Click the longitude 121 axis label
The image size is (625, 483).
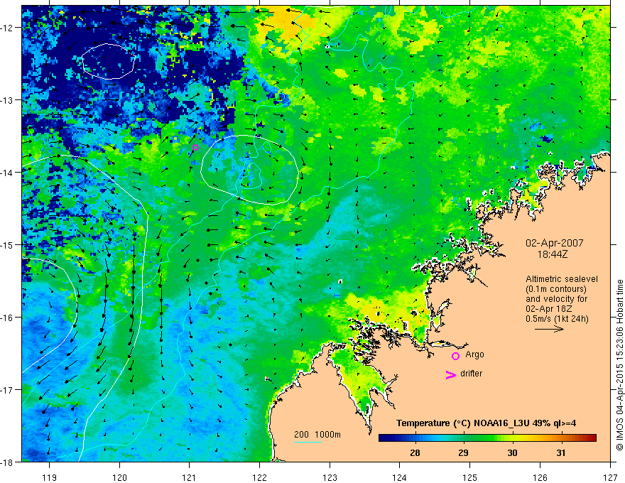pyautogui.click(x=190, y=477)
